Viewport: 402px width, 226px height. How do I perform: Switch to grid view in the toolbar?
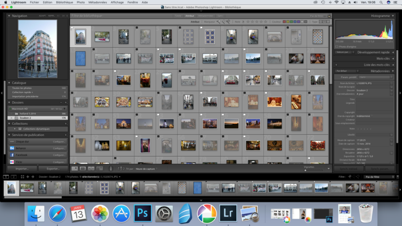(74, 169)
